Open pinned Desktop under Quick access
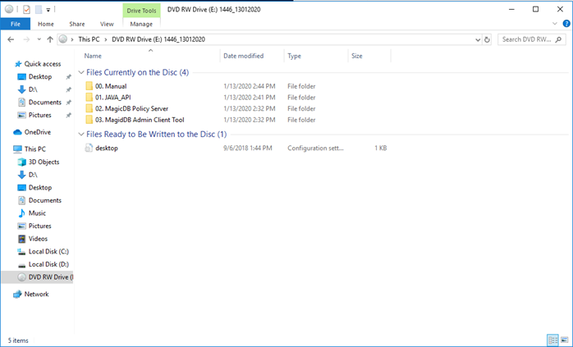Screen dimensions: 573x347 tap(40, 77)
